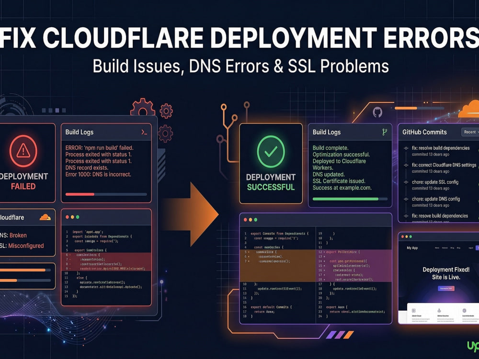
Task: Select commit node beside 'fix: correct Cloudflare DNS settings'
Action: coord(406,165)
